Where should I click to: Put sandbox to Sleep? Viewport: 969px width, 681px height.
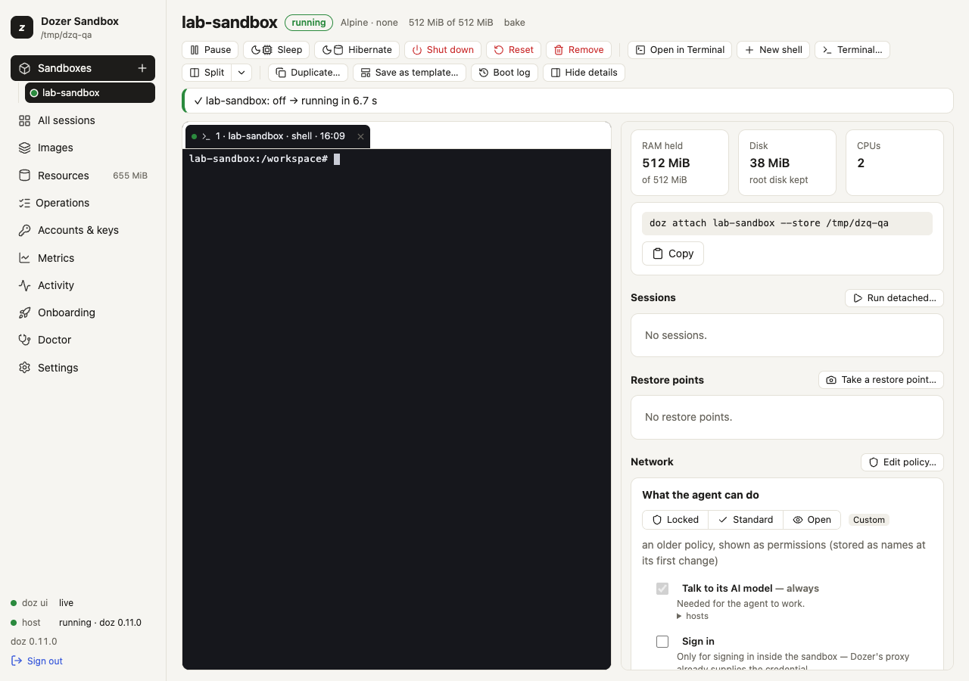point(276,50)
